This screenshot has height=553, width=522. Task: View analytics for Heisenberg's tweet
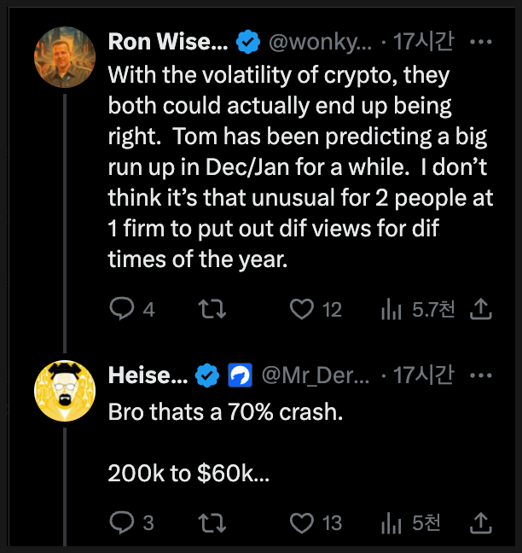point(391,522)
